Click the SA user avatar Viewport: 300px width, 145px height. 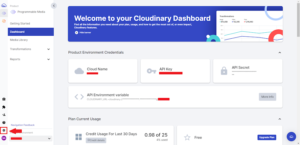4,138
